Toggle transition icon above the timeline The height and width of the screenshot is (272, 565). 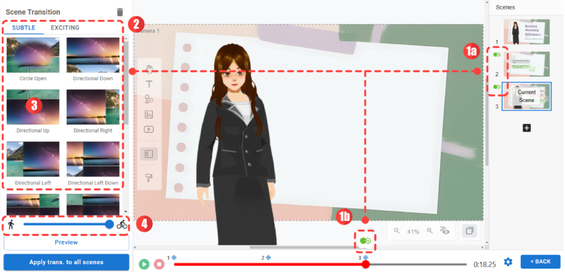(x=365, y=240)
